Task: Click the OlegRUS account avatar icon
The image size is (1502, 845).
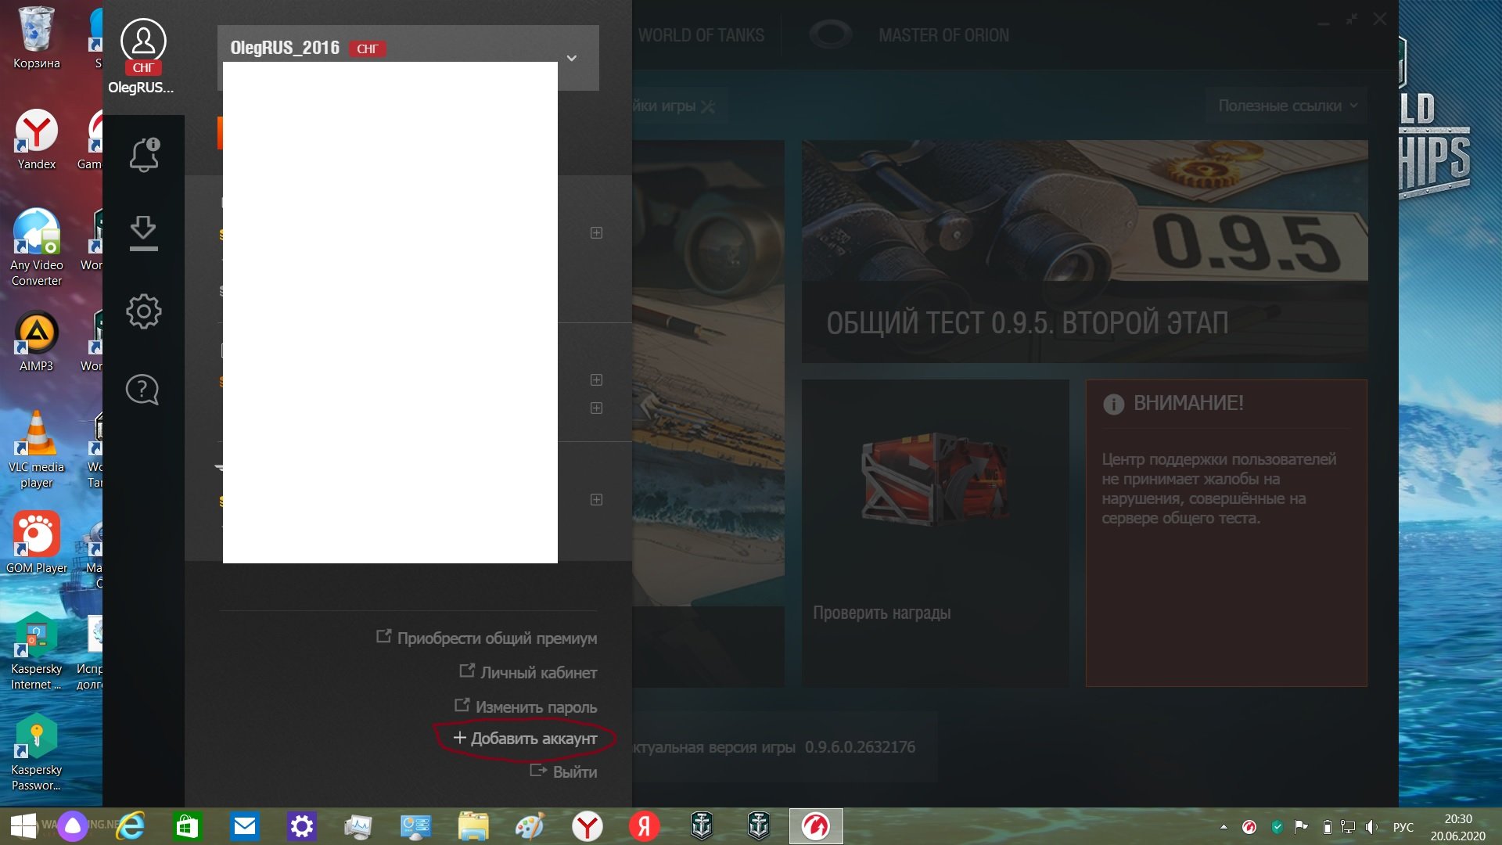Action: tap(143, 41)
